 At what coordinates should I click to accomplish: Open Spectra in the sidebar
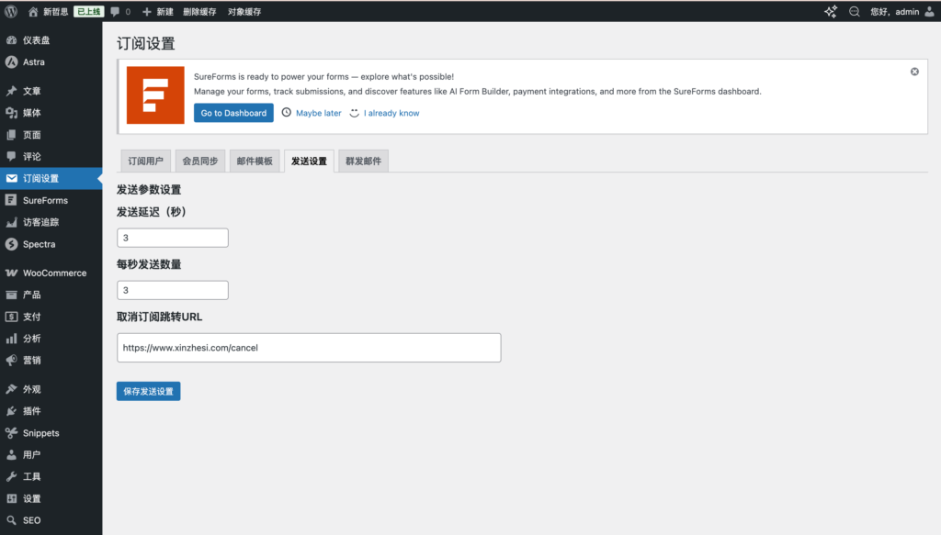(x=39, y=244)
